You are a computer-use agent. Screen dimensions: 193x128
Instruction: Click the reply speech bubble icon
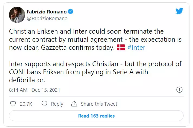point(44,104)
